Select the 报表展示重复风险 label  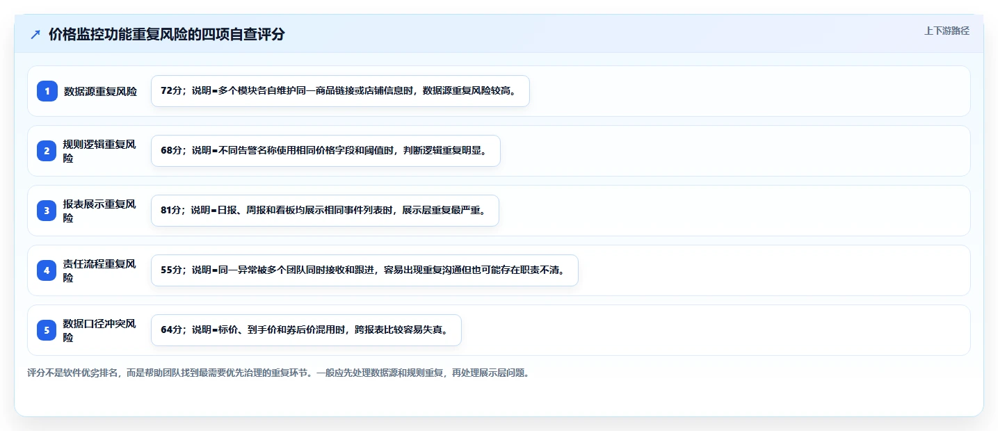coord(100,211)
